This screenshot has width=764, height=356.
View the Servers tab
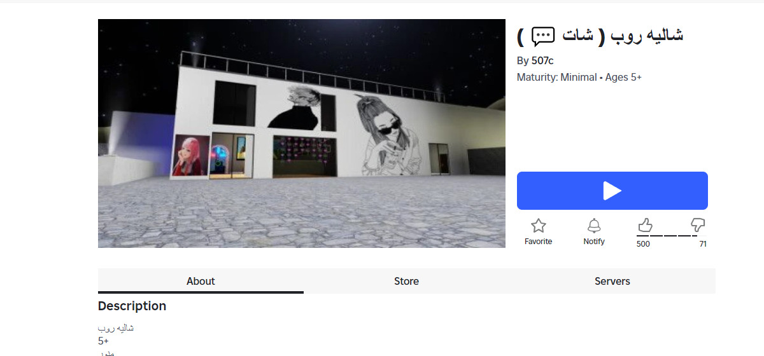[x=612, y=281]
